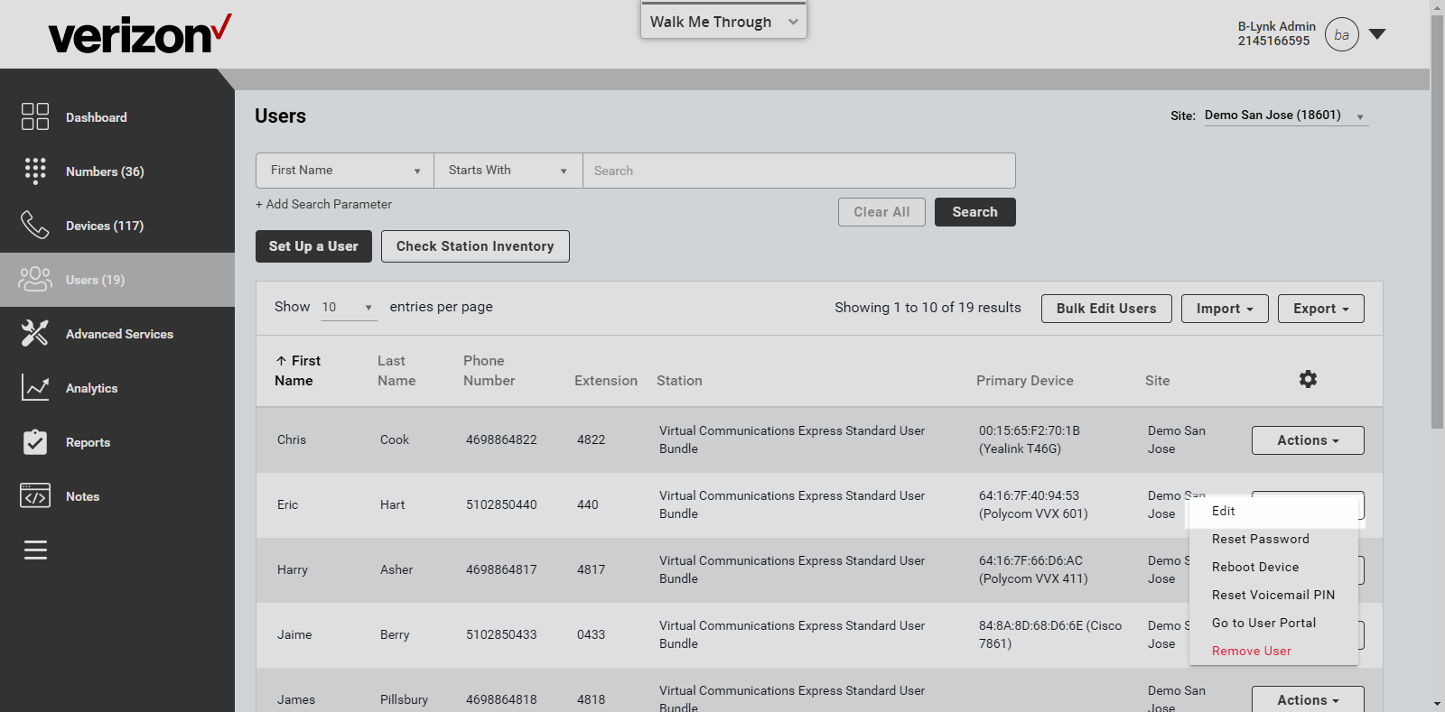Open the Advanced Services tools icon

pyautogui.click(x=35, y=333)
